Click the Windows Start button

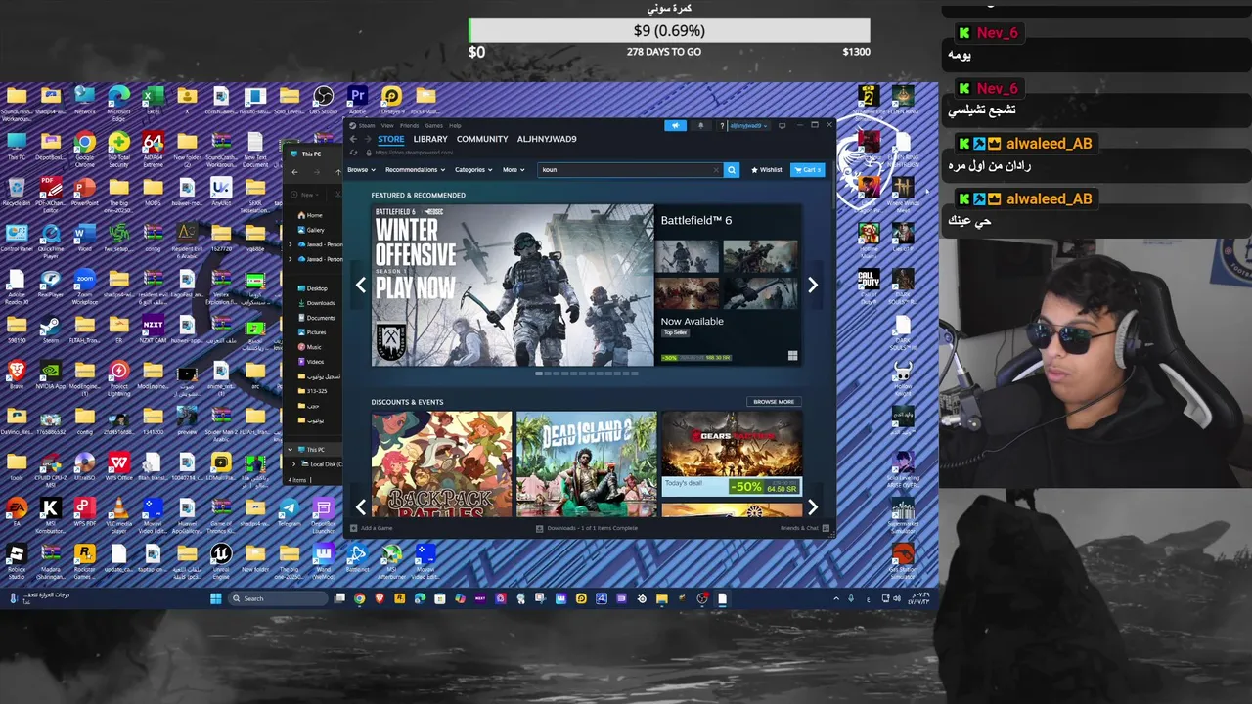click(215, 598)
